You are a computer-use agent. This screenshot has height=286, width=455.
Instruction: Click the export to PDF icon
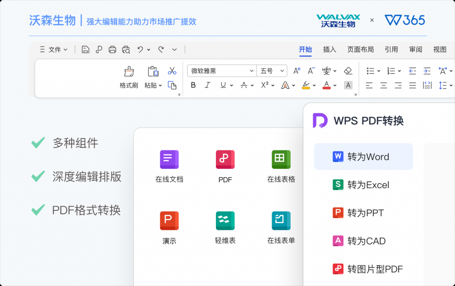click(99, 50)
